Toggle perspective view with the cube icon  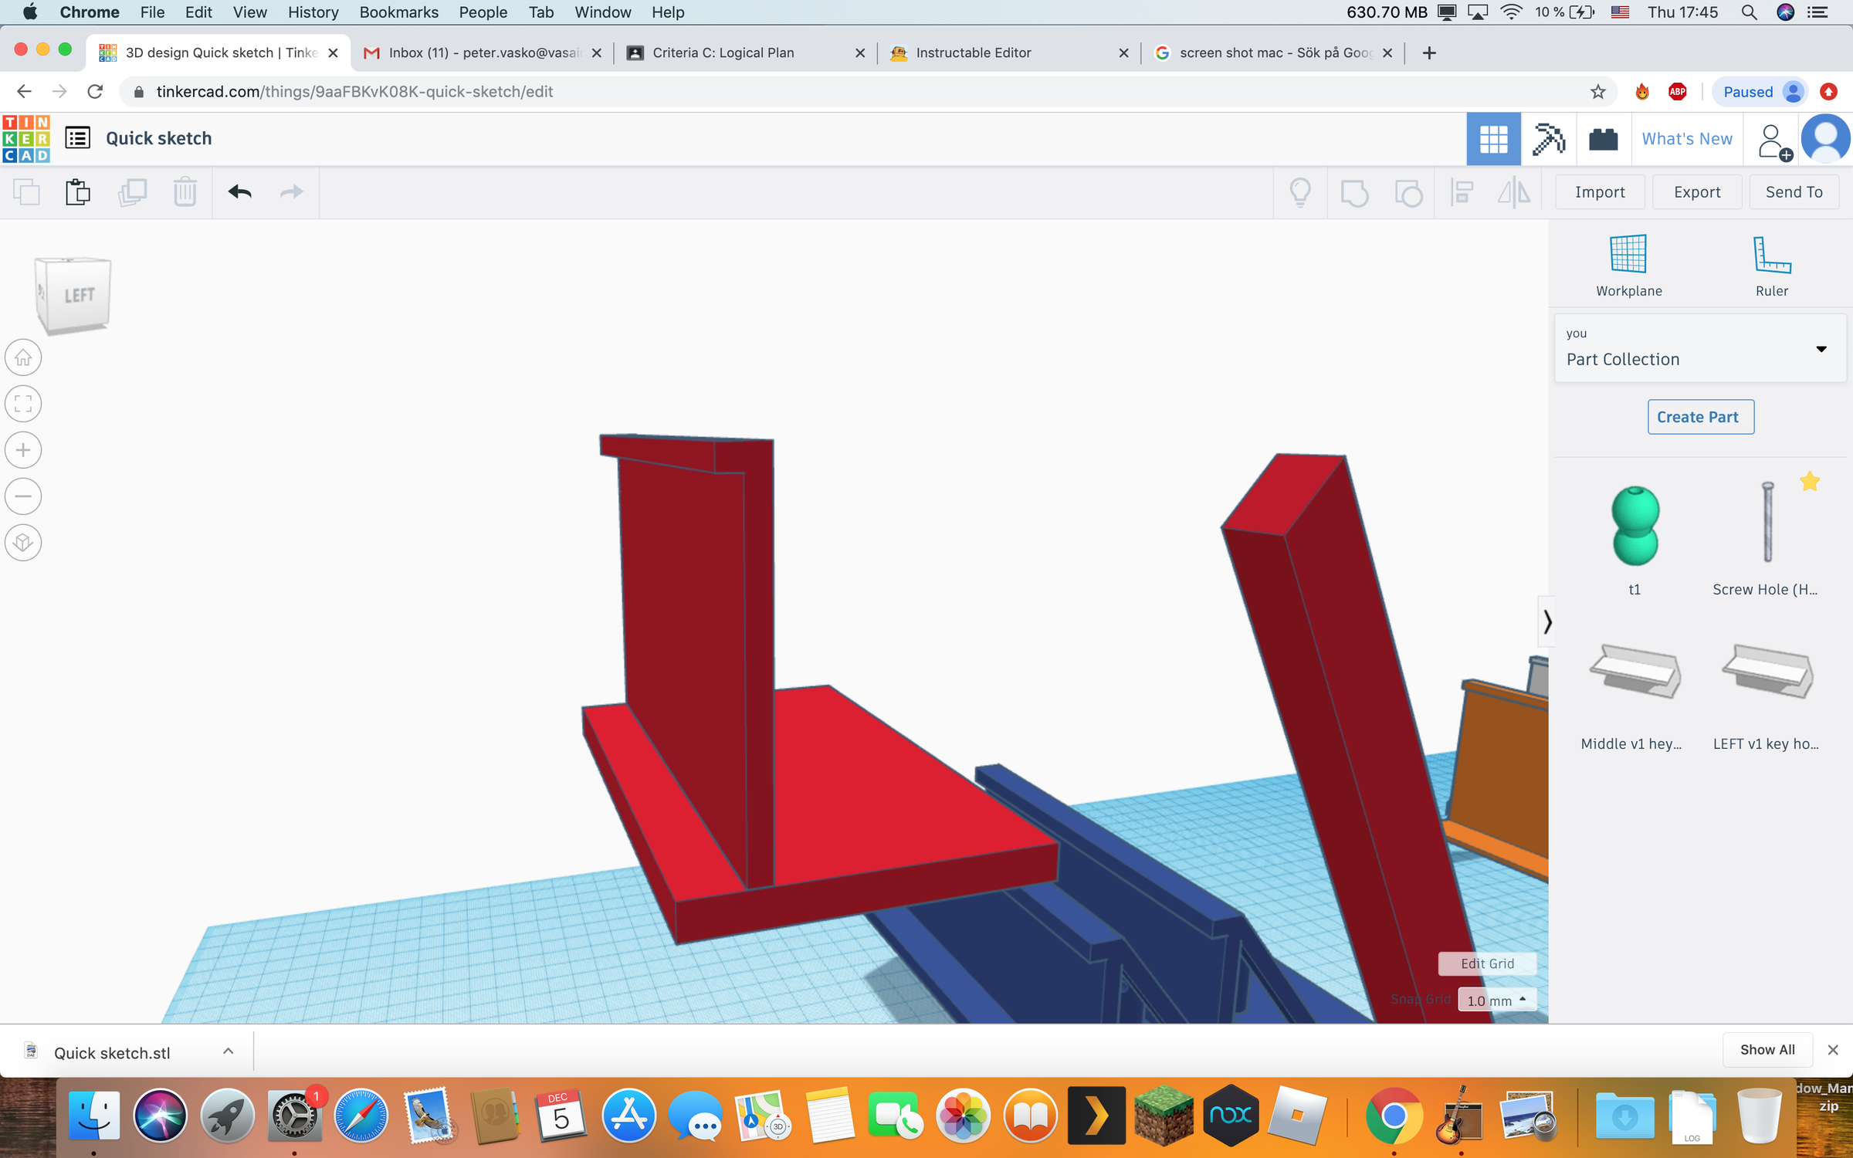coord(23,543)
